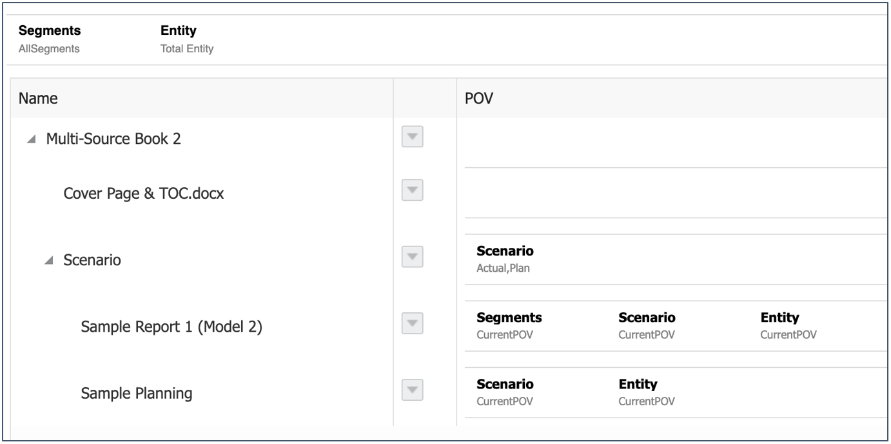Select Sample Report 1 (Model 2)
Image resolution: width=891 pixels, height=444 pixels.
(x=171, y=328)
